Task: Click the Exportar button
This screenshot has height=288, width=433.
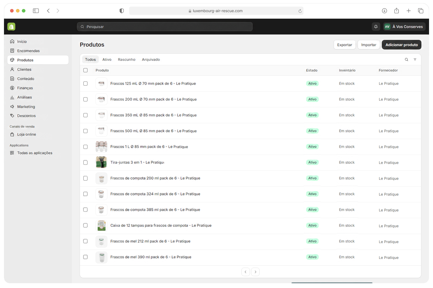Action: pos(345,45)
